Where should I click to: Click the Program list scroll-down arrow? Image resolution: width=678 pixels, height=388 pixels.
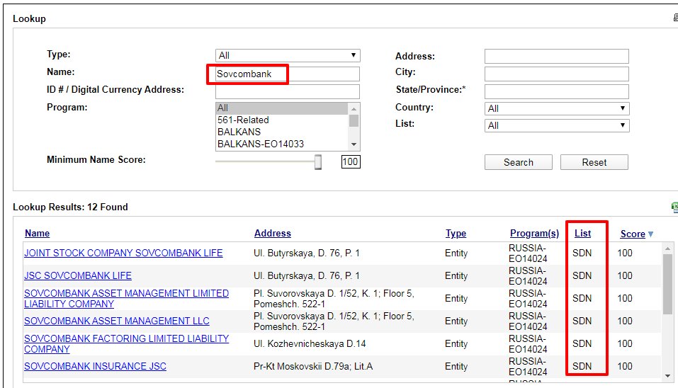[x=354, y=144]
